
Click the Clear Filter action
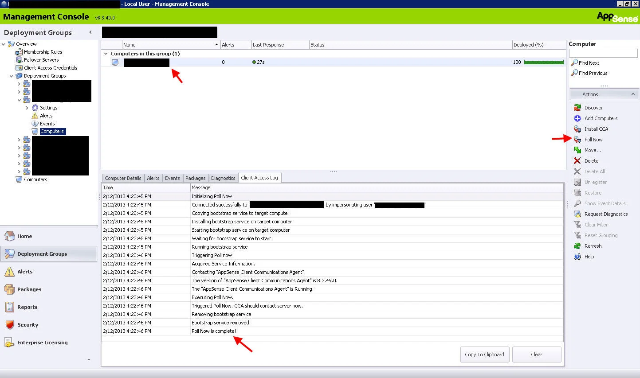(x=596, y=225)
